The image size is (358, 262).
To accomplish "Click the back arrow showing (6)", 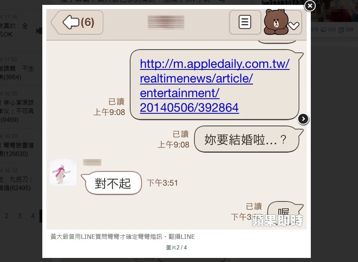I will click(78, 22).
